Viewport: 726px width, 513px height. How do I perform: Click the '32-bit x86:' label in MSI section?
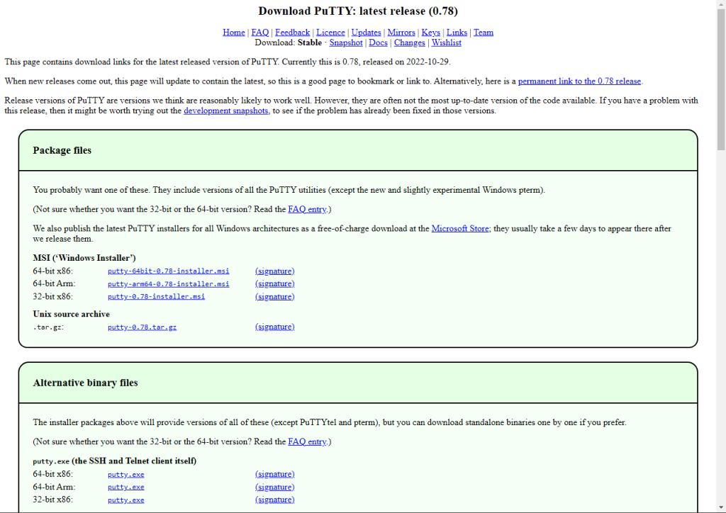[x=52, y=296]
